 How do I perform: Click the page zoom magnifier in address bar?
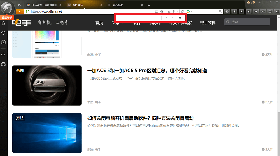click(162, 11)
